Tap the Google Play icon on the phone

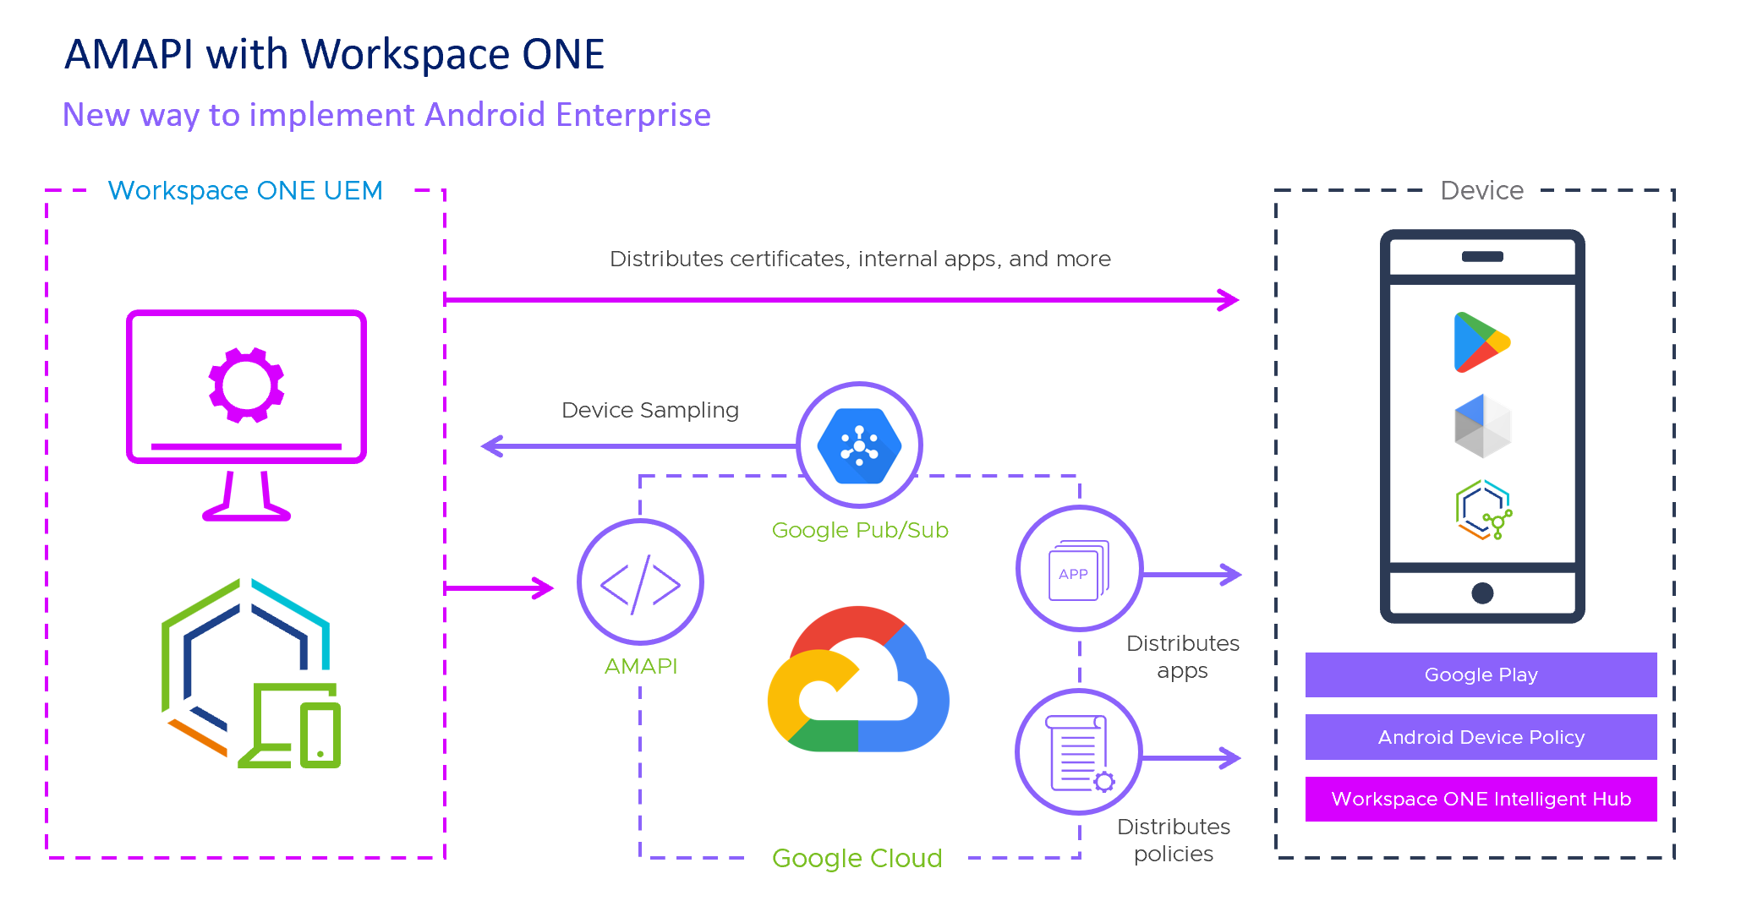1482,342
